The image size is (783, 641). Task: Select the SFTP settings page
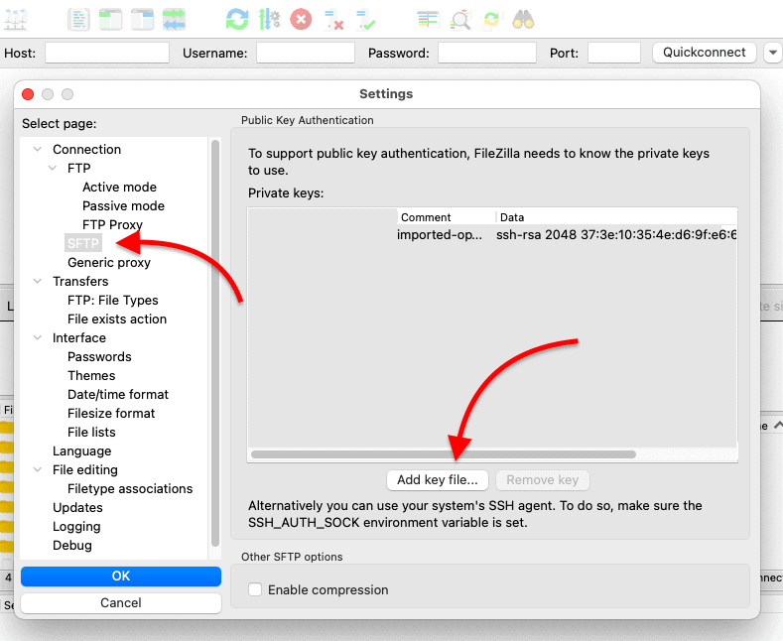pyautogui.click(x=83, y=243)
